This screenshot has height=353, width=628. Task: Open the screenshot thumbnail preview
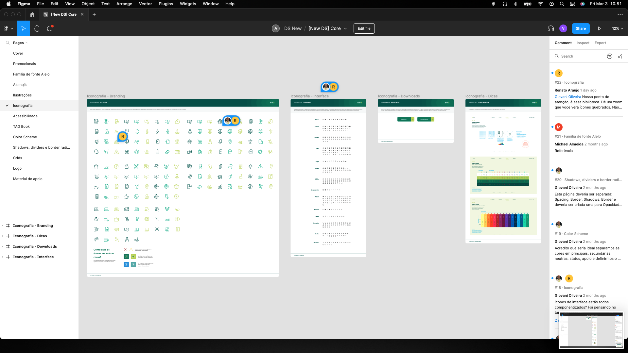coord(591,330)
